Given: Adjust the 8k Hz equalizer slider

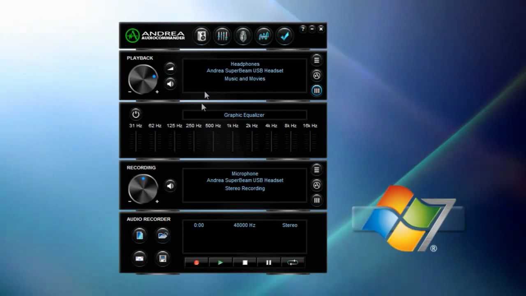Looking at the screenshot, I should coord(291,141).
